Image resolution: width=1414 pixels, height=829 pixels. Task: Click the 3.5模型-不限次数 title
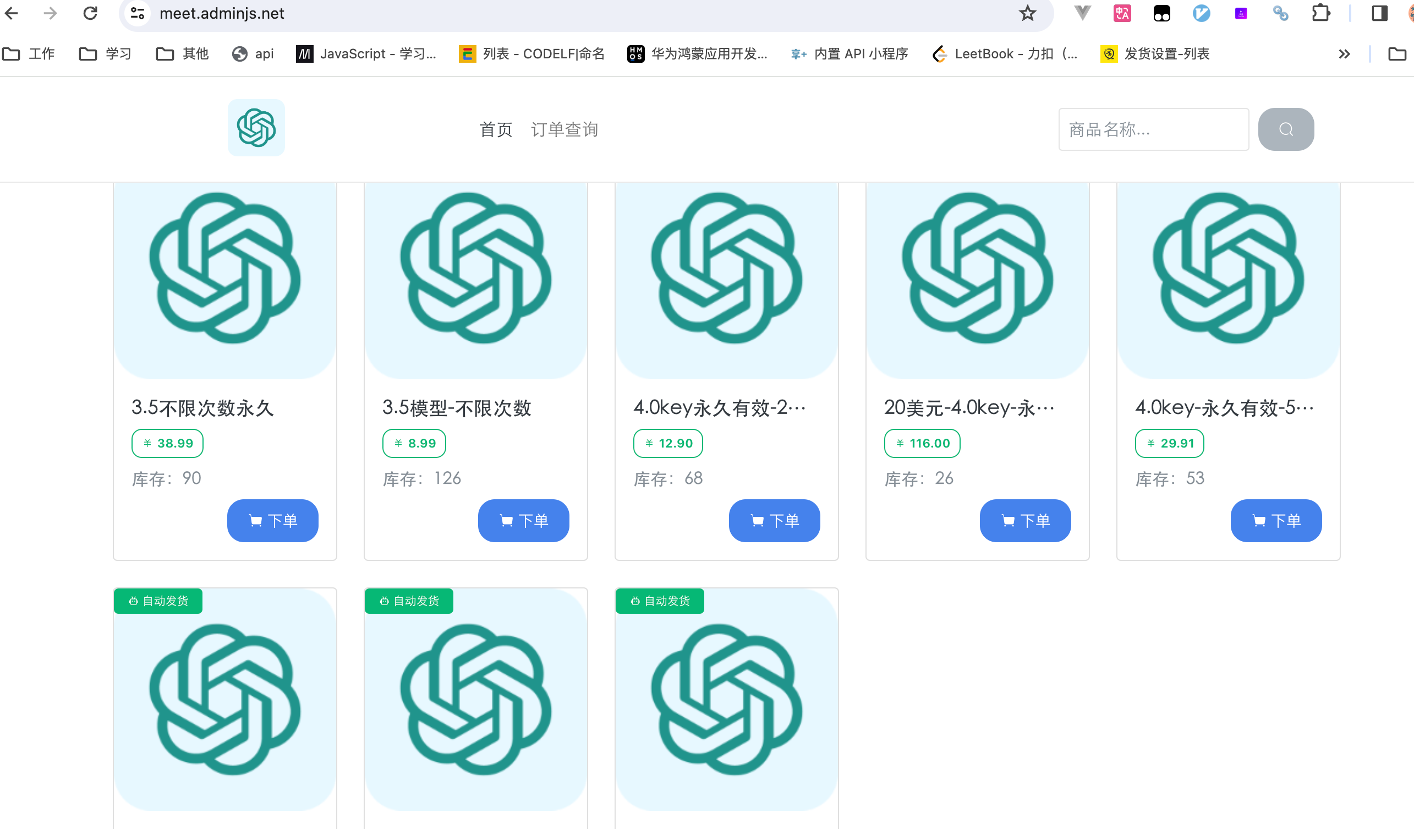457,407
